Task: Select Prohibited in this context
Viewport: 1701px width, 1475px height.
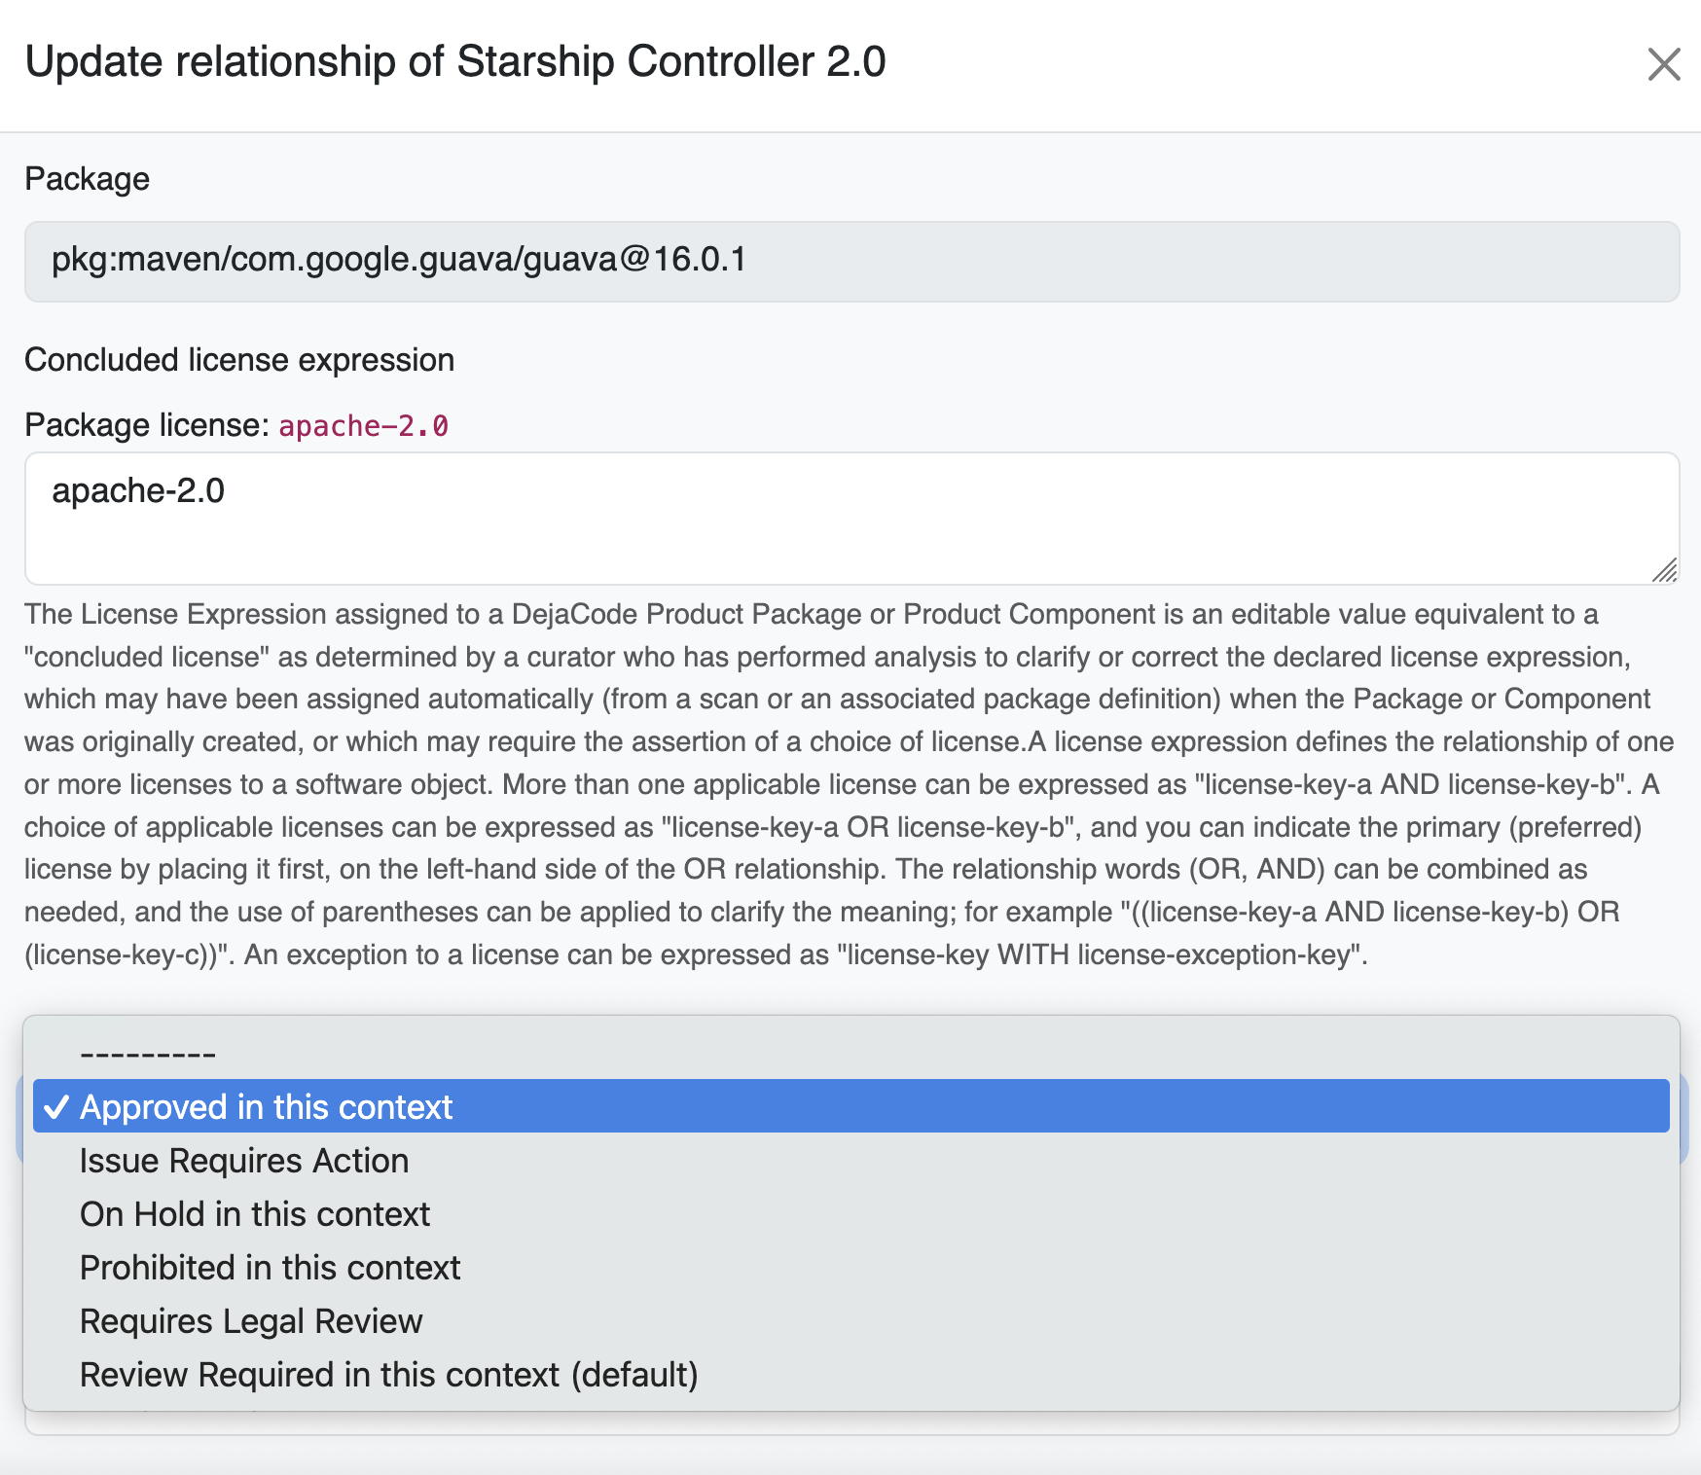Action: [851, 1268]
